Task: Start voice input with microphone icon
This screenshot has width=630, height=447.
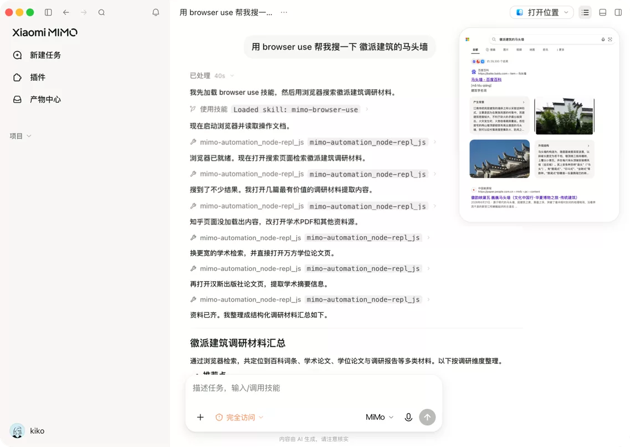Action: tap(408, 417)
